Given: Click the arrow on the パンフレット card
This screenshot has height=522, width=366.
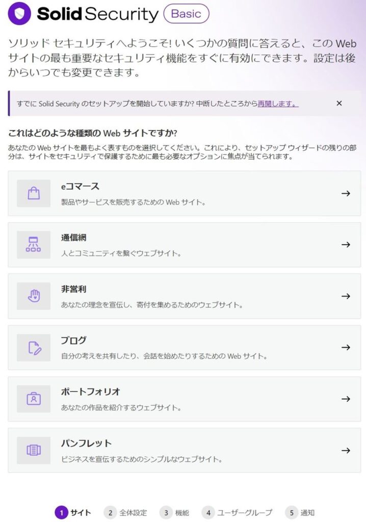Looking at the screenshot, I should tap(346, 451).
